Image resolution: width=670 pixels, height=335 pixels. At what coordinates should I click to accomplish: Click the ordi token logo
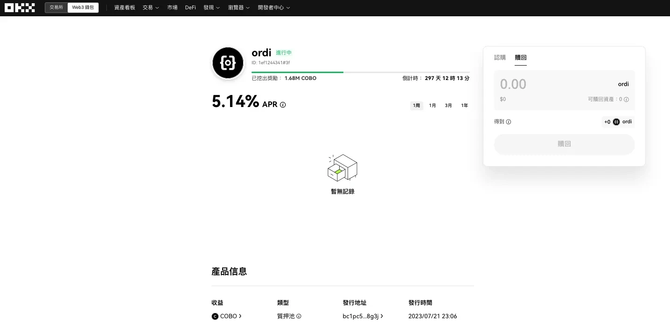coord(228,63)
